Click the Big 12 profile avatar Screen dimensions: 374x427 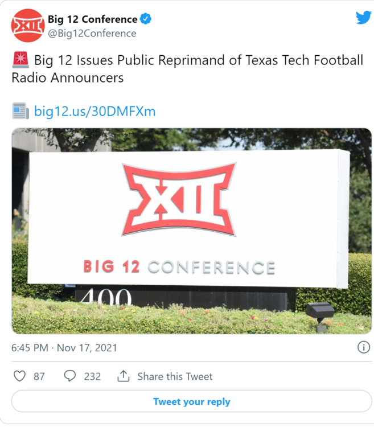click(x=28, y=26)
